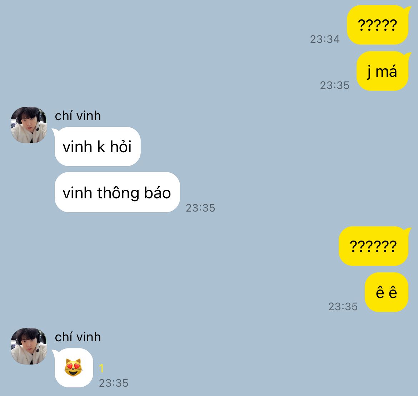Tap the 23:35 timestamp beside "j má"
The image size is (418, 396).
click(334, 85)
